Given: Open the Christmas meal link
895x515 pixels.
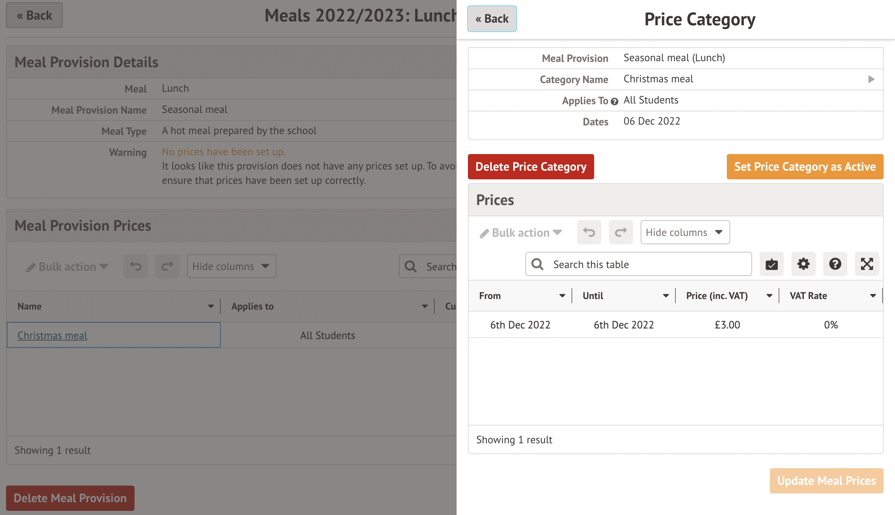Looking at the screenshot, I should 53,335.
